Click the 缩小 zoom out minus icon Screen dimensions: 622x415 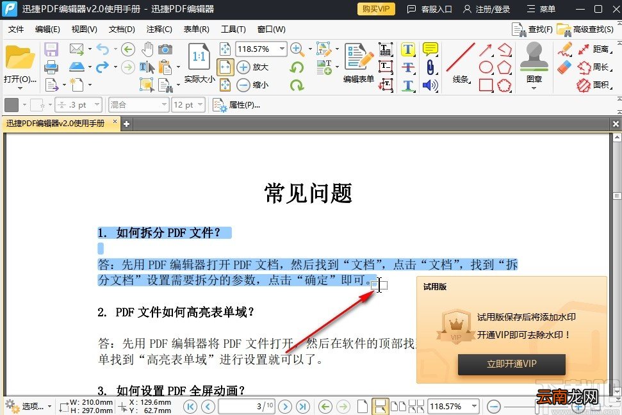point(243,85)
